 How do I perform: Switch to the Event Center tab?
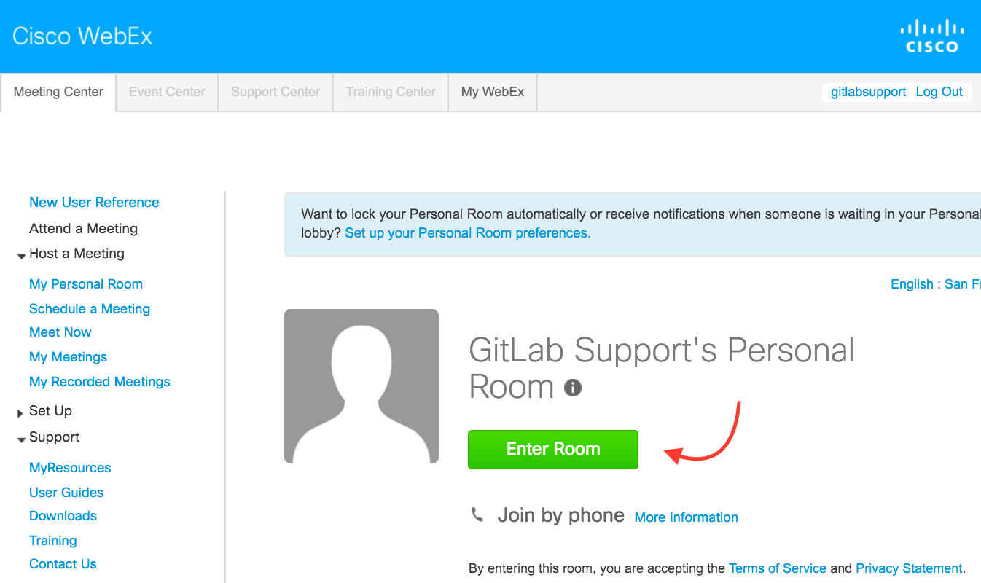click(166, 92)
